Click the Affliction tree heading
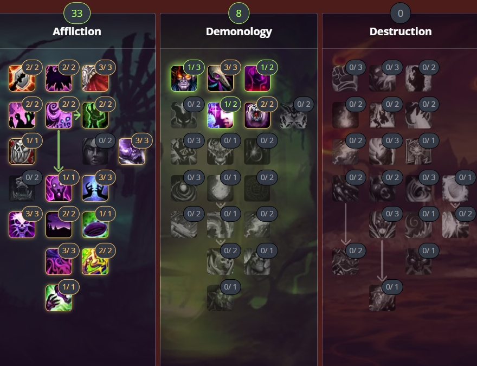The image size is (477, 366). [76, 31]
